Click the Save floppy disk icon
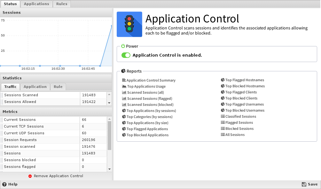The height and width of the screenshot is (189, 321). 304,185
